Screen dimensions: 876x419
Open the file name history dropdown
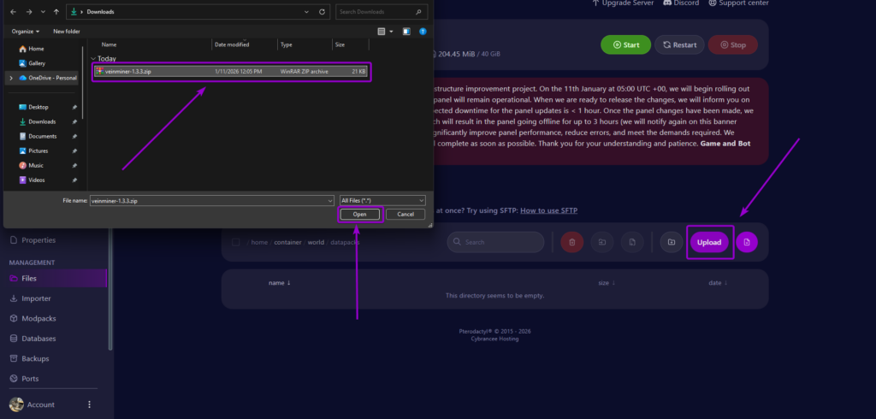pyautogui.click(x=329, y=200)
